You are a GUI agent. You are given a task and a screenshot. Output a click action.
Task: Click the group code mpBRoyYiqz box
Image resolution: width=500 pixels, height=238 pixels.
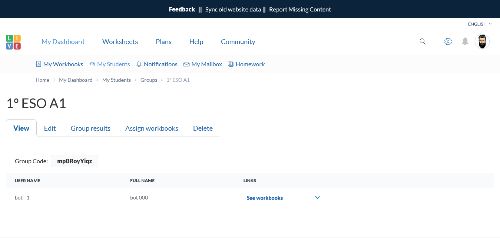point(74,161)
